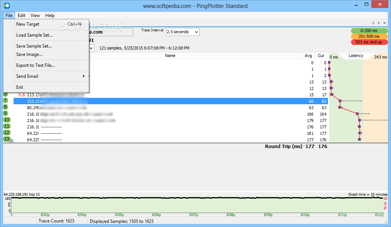Click the 343 ms latency scale label
The height and width of the screenshot is (227, 391).
coord(380,57)
